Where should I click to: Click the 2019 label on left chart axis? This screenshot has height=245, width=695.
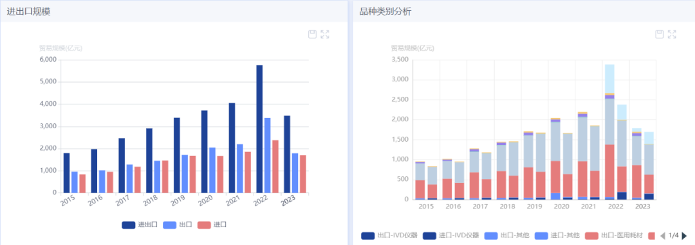178,201
